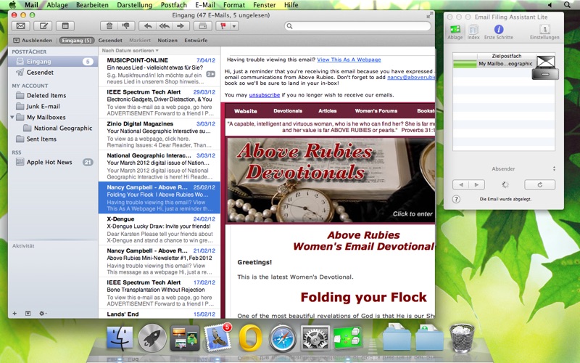Click the Above Rubies Devotionals banner image
Viewport: 580px width, 363px height.
pyautogui.click(x=331, y=180)
